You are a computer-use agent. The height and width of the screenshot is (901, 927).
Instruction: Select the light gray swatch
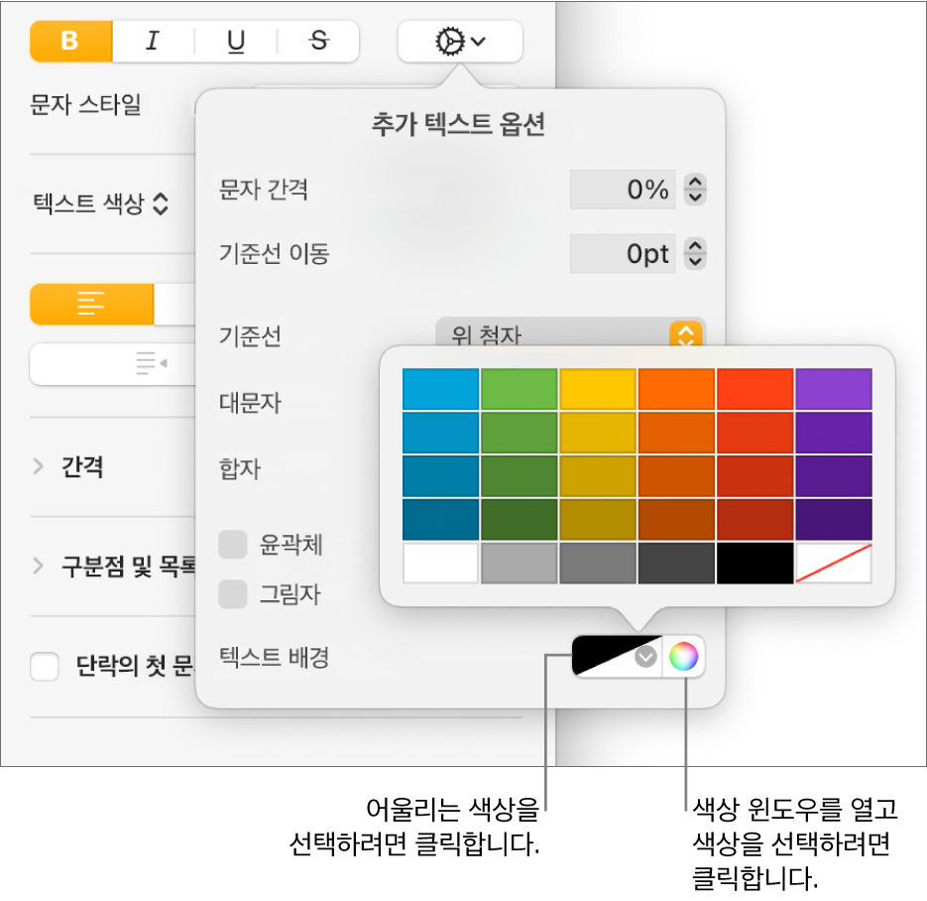pos(520,564)
